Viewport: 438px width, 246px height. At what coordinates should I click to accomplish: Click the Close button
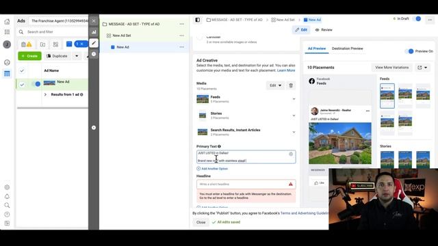tap(201, 222)
